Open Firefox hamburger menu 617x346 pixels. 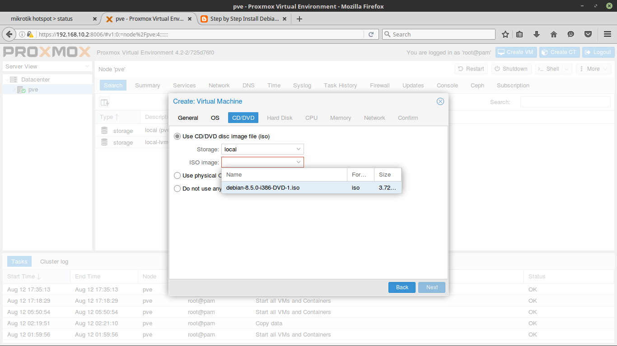608,34
